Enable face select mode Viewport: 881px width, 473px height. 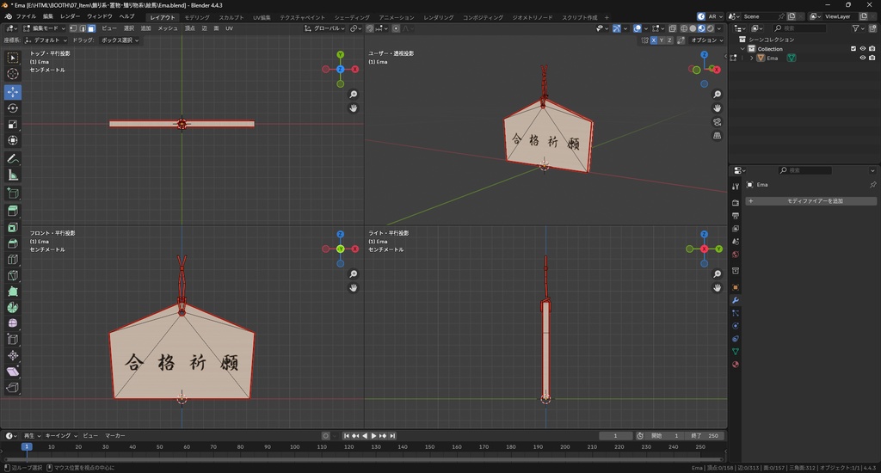pyautogui.click(x=91, y=28)
